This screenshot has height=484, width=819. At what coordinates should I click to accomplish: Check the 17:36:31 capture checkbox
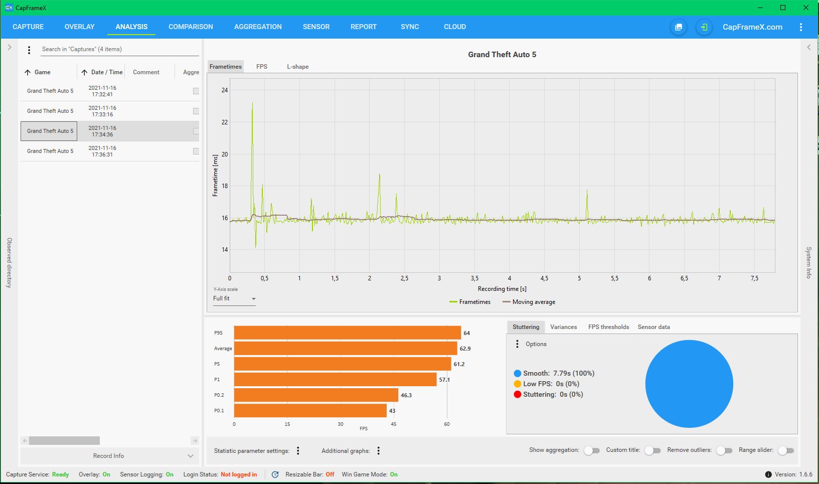coord(196,151)
